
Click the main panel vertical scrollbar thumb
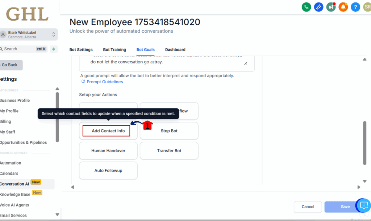tap(364, 143)
